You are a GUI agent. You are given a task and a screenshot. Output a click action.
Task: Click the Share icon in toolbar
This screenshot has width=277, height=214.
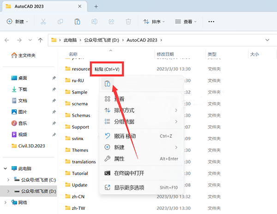(111, 22)
